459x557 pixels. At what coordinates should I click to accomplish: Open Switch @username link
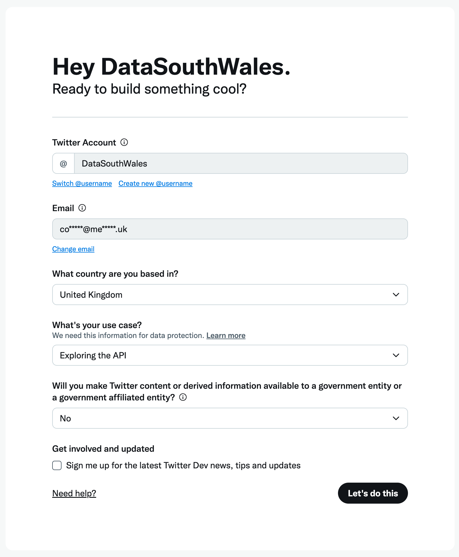(82, 183)
